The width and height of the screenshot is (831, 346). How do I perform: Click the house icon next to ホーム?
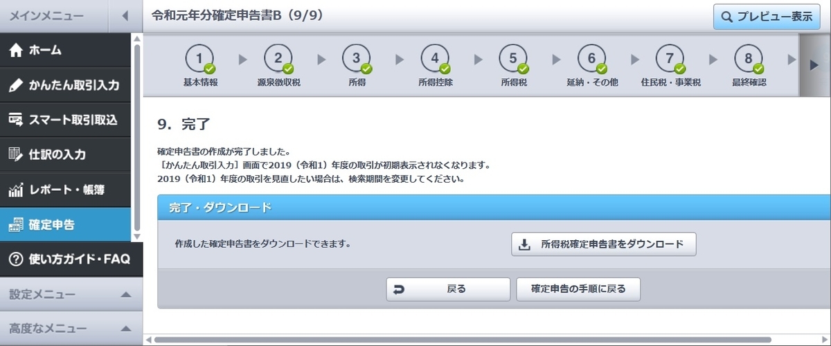(15, 51)
